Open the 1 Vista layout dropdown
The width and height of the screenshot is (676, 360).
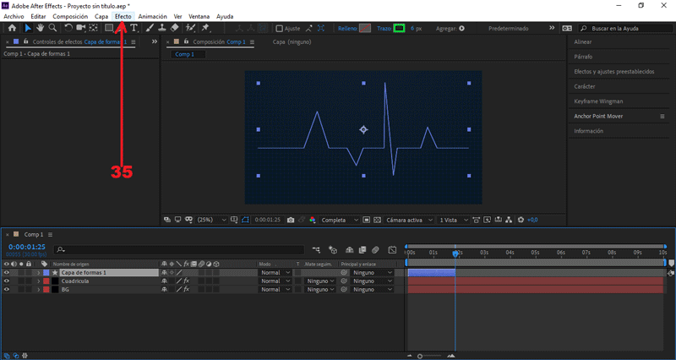pos(453,220)
